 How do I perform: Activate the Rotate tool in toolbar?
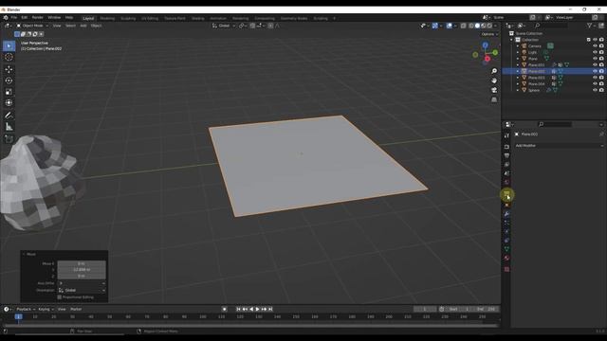[9, 81]
